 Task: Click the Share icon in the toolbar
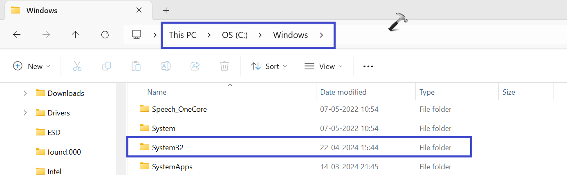point(195,66)
